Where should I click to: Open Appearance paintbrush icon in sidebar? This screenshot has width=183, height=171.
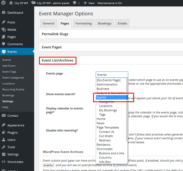click(3, 125)
